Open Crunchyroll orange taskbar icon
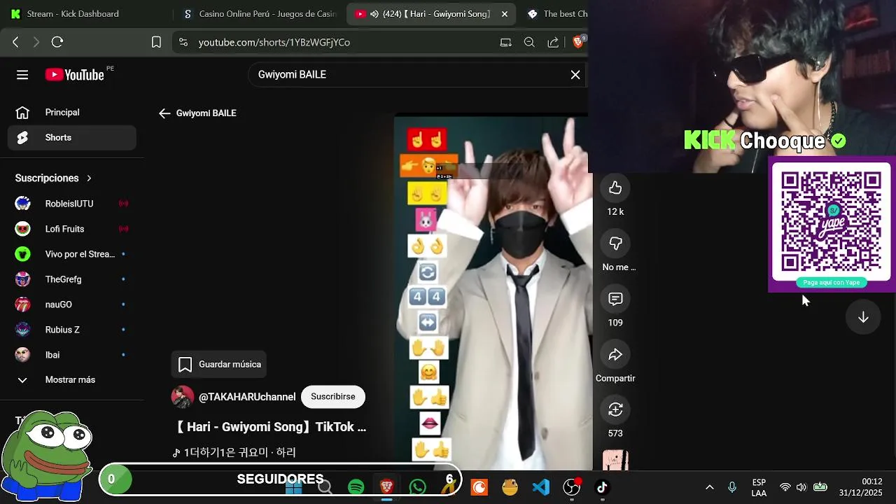 479,486
